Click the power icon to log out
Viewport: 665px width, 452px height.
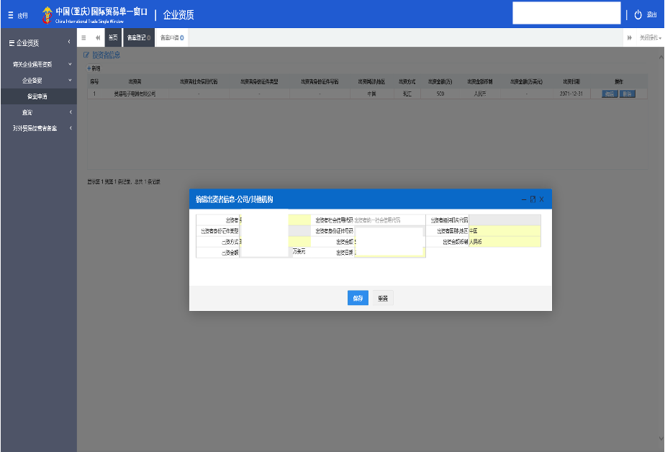(638, 15)
